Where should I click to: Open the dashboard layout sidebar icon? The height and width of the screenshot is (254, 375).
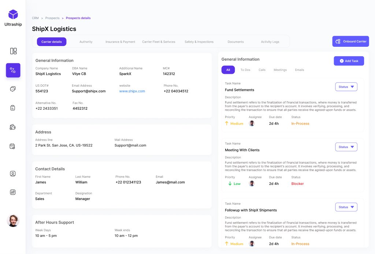[14, 51]
